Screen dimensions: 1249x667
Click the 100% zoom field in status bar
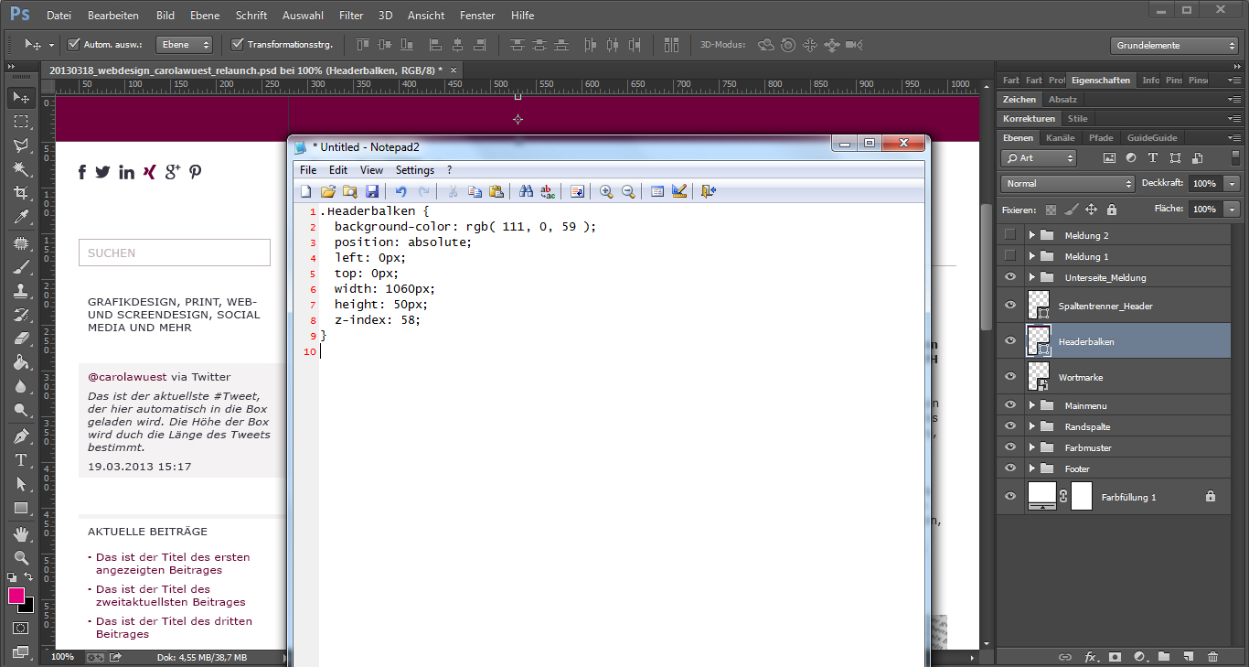(x=62, y=657)
